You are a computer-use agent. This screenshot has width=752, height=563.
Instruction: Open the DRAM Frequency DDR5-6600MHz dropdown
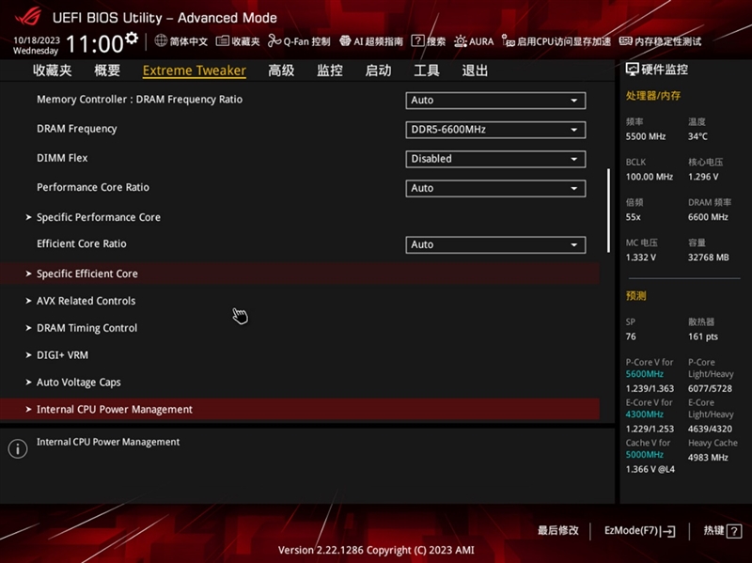(495, 130)
